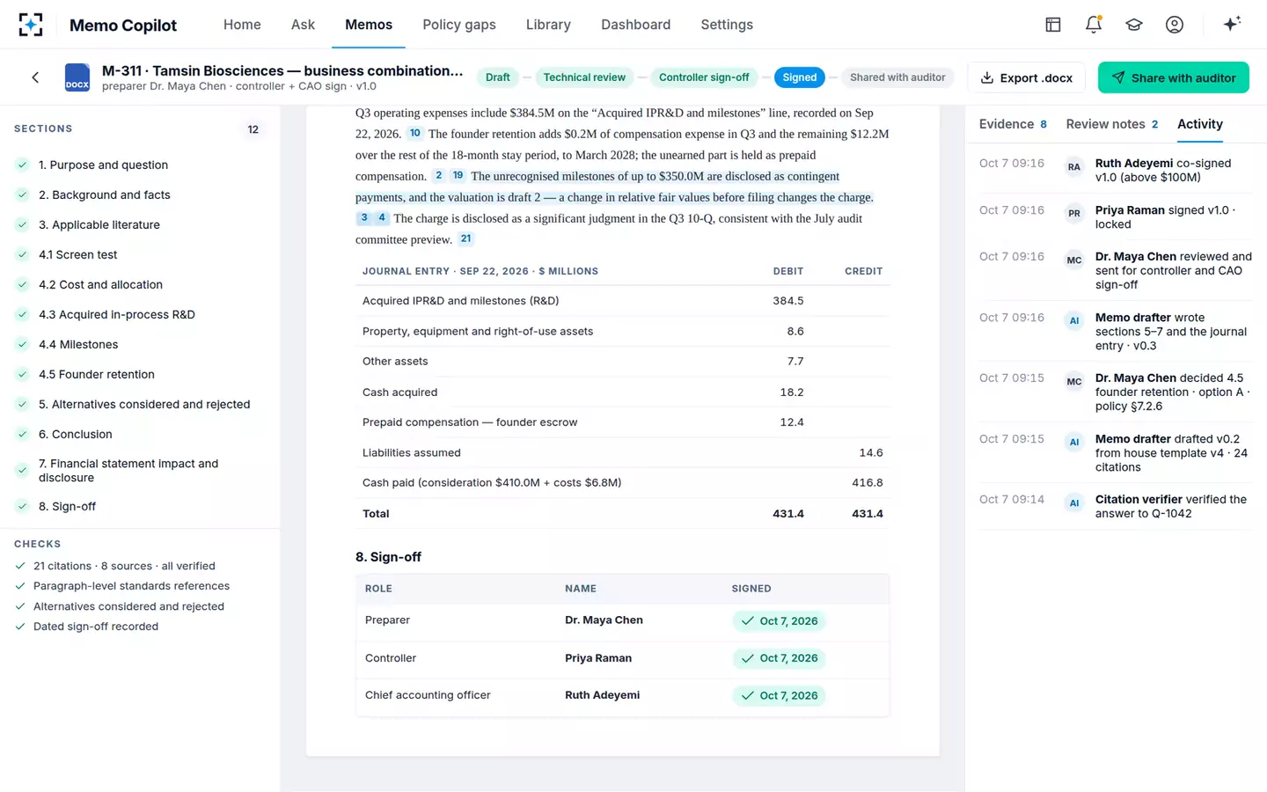Click 'Cash paid (consideration $410.0M + costs $6.8M)' row

623,482
